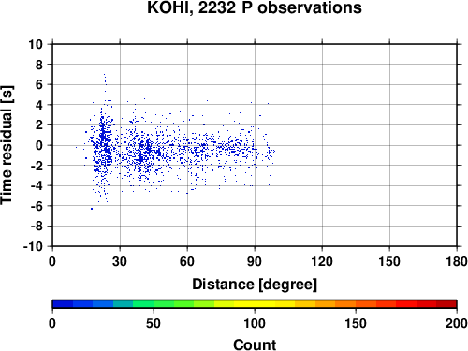This screenshot has height=351, width=468.
Task: Select the y-axis tick label '6'
Action: pyautogui.click(x=39, y=84)
